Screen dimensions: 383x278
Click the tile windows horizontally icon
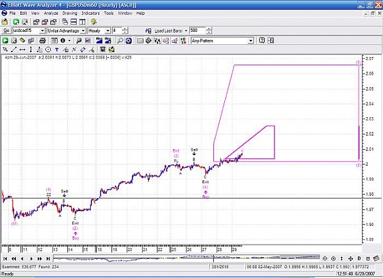pos(74,21)
